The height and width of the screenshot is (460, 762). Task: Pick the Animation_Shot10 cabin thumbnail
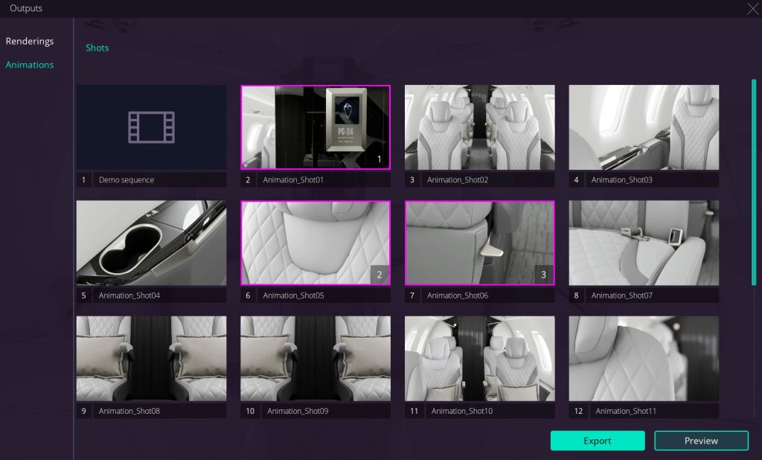pos(480,359)
